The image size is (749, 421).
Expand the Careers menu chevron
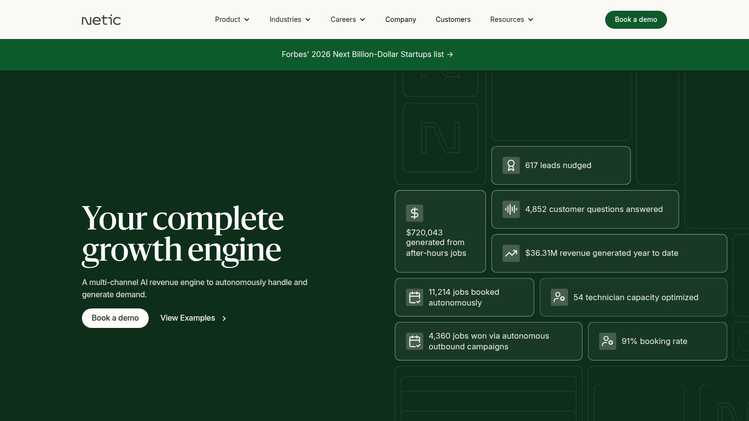click(x=362, y=19)
